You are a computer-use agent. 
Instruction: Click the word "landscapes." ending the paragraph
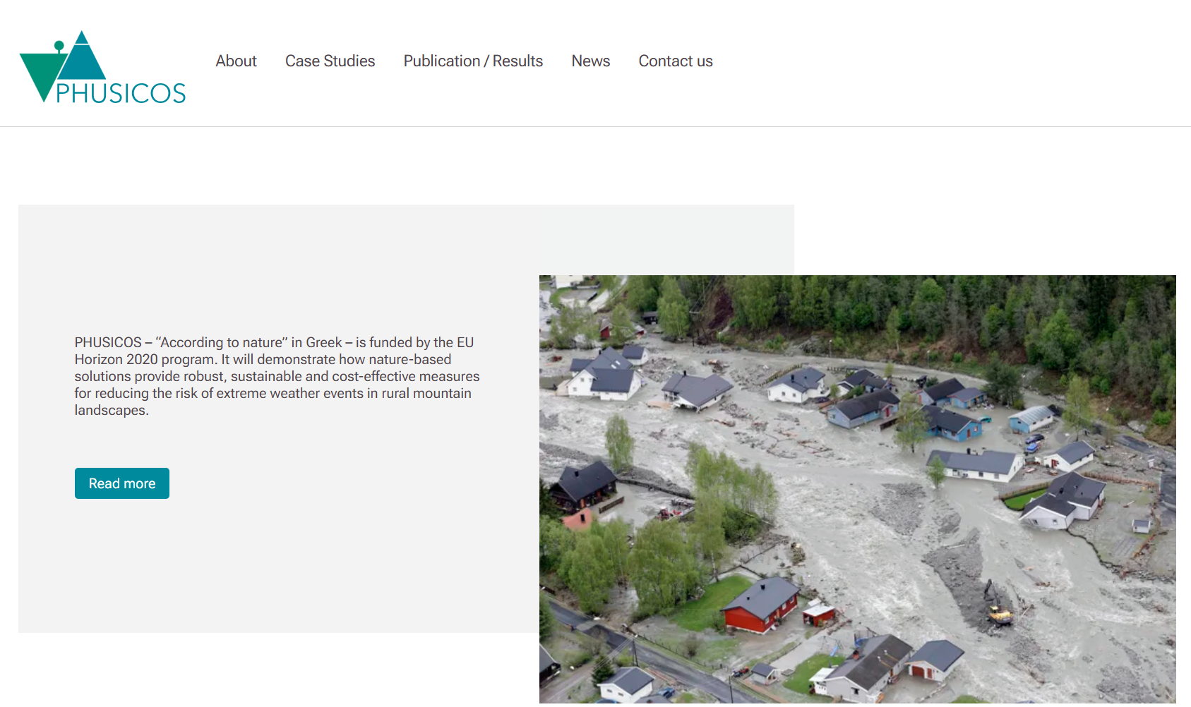(x=112, y=410)
